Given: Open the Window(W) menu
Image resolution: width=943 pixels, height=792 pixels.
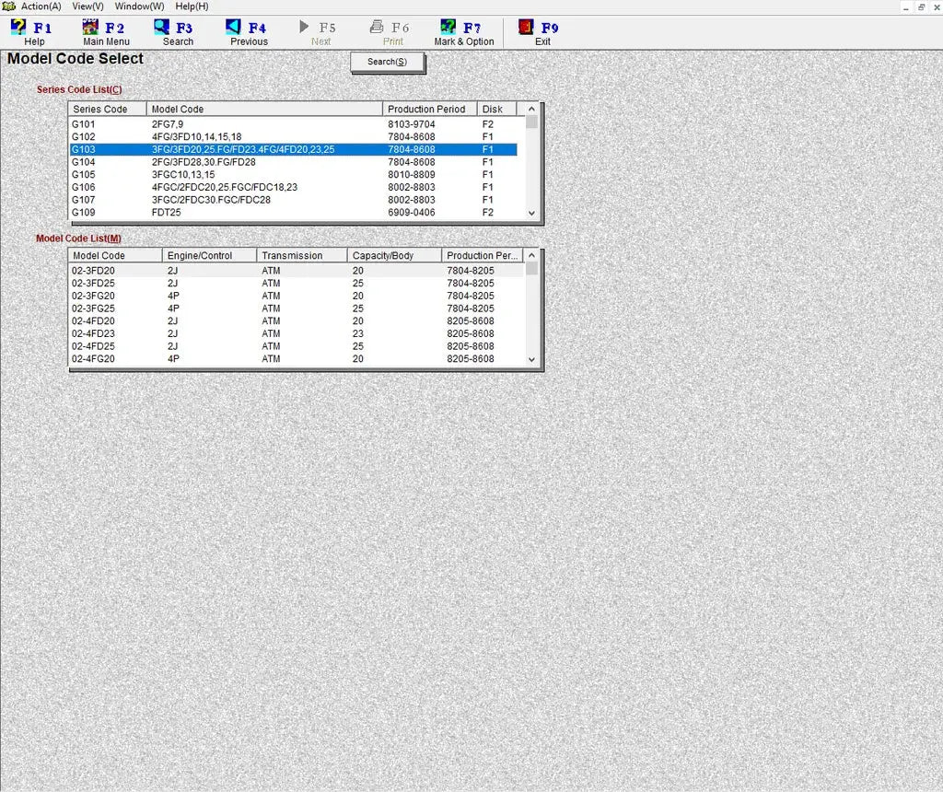Looking at the screenshot, I should 139,6.
